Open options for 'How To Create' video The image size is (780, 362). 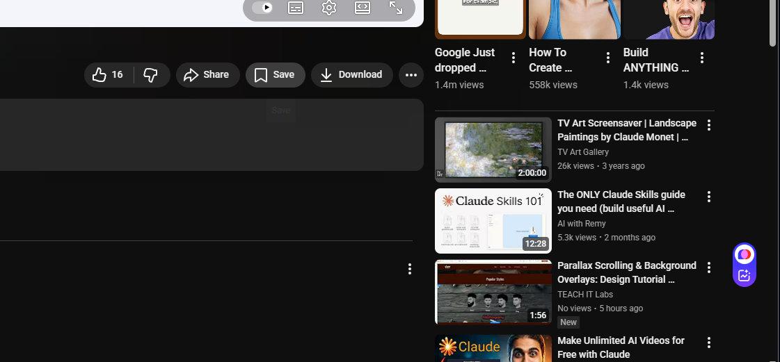607,58
